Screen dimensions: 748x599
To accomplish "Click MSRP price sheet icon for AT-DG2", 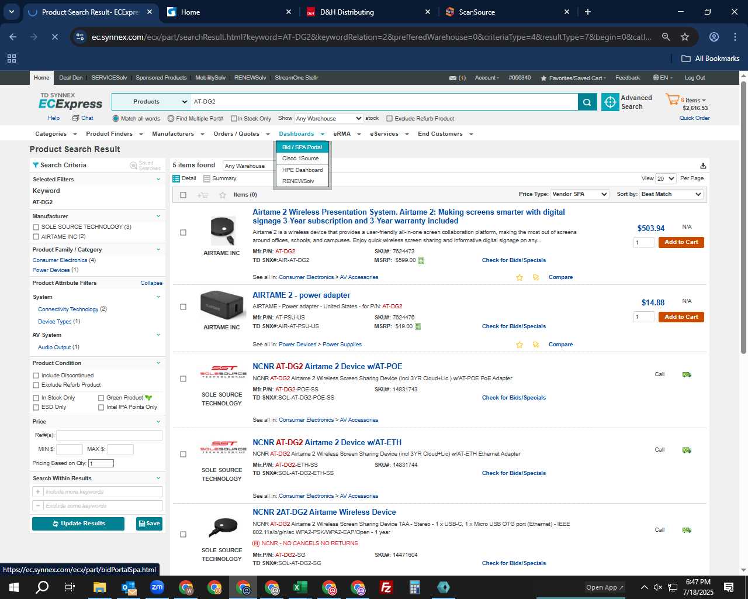I will point(421,260).
